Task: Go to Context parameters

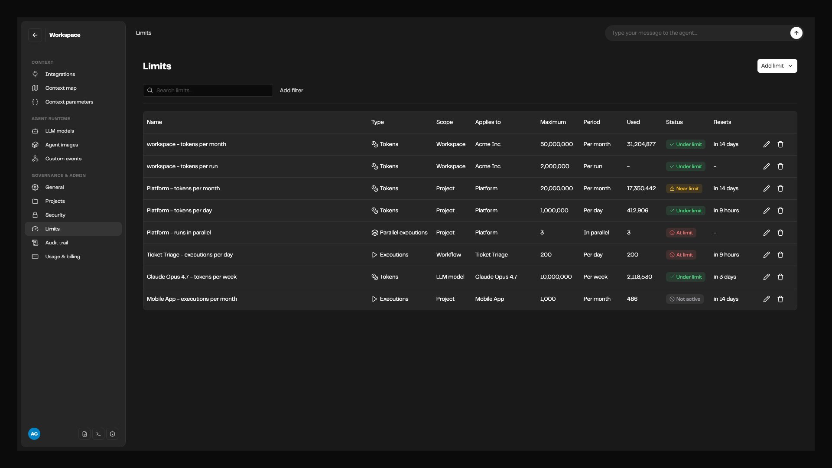Action: click(73, 102)
